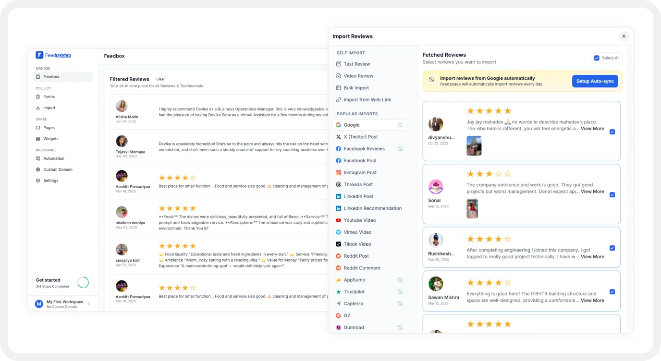Uncheck Sonal's review checkbox

(612, 195)
